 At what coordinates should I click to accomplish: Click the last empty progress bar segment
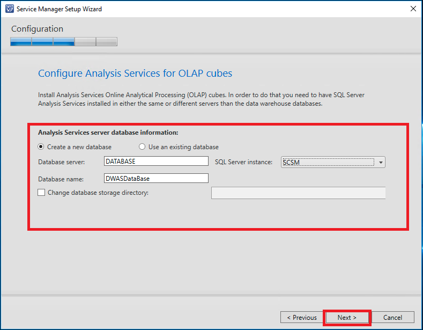(x=106, y=42)
